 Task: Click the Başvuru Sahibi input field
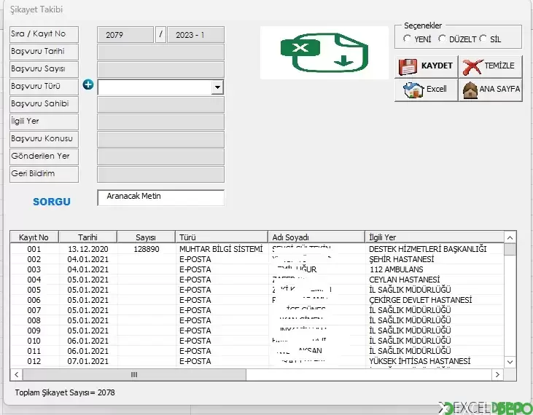(161, 105)
